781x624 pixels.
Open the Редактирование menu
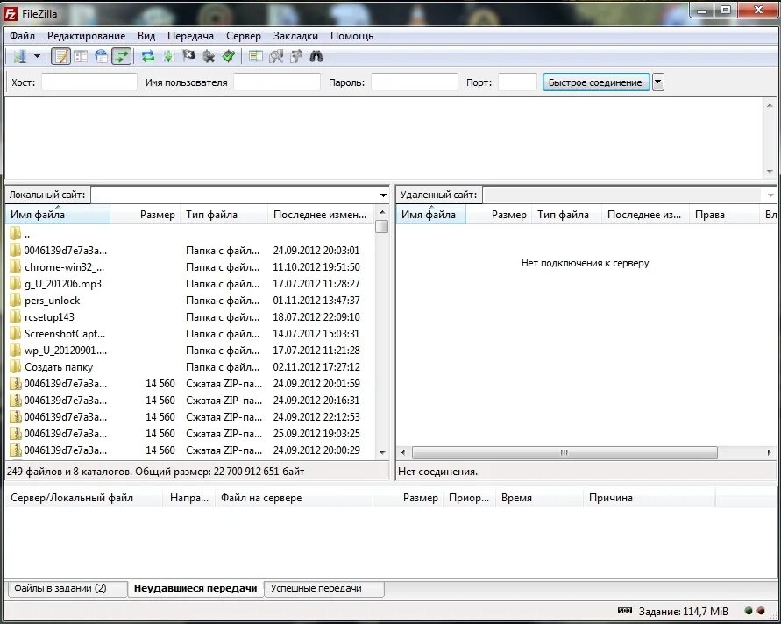pyautogui.click(x=86, y=36)
